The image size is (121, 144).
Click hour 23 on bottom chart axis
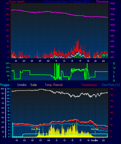103,140
